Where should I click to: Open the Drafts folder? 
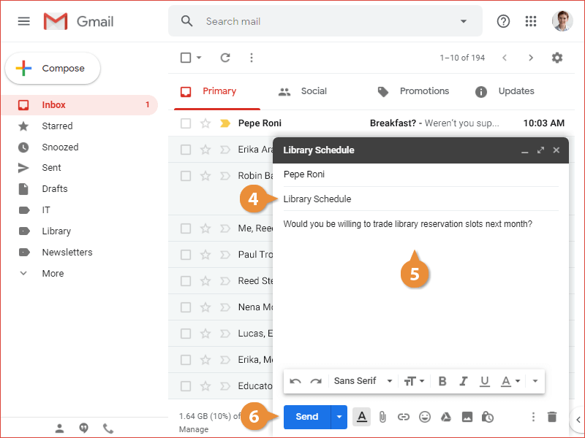click(55, 189)
